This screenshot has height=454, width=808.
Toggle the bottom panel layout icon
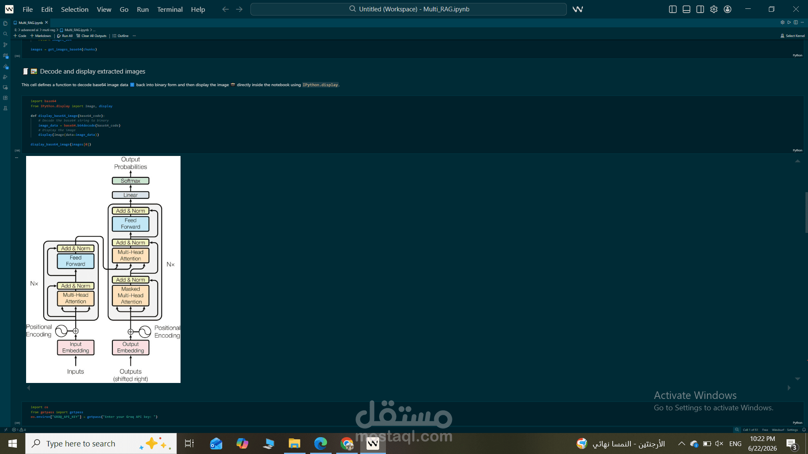tap(686, 9)
